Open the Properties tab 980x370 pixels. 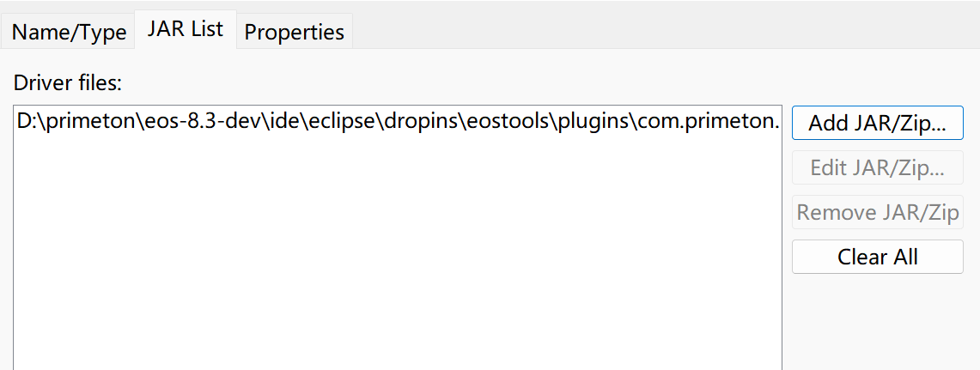point(294,32)
